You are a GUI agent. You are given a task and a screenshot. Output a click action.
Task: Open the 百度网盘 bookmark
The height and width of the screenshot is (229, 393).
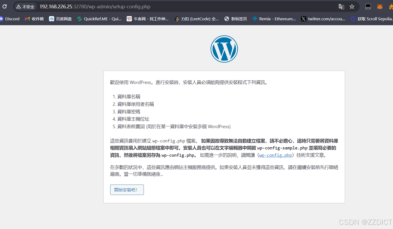[x=60, y=19]
